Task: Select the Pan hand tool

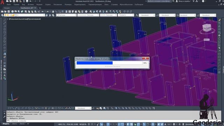Action: click(53, 12)
